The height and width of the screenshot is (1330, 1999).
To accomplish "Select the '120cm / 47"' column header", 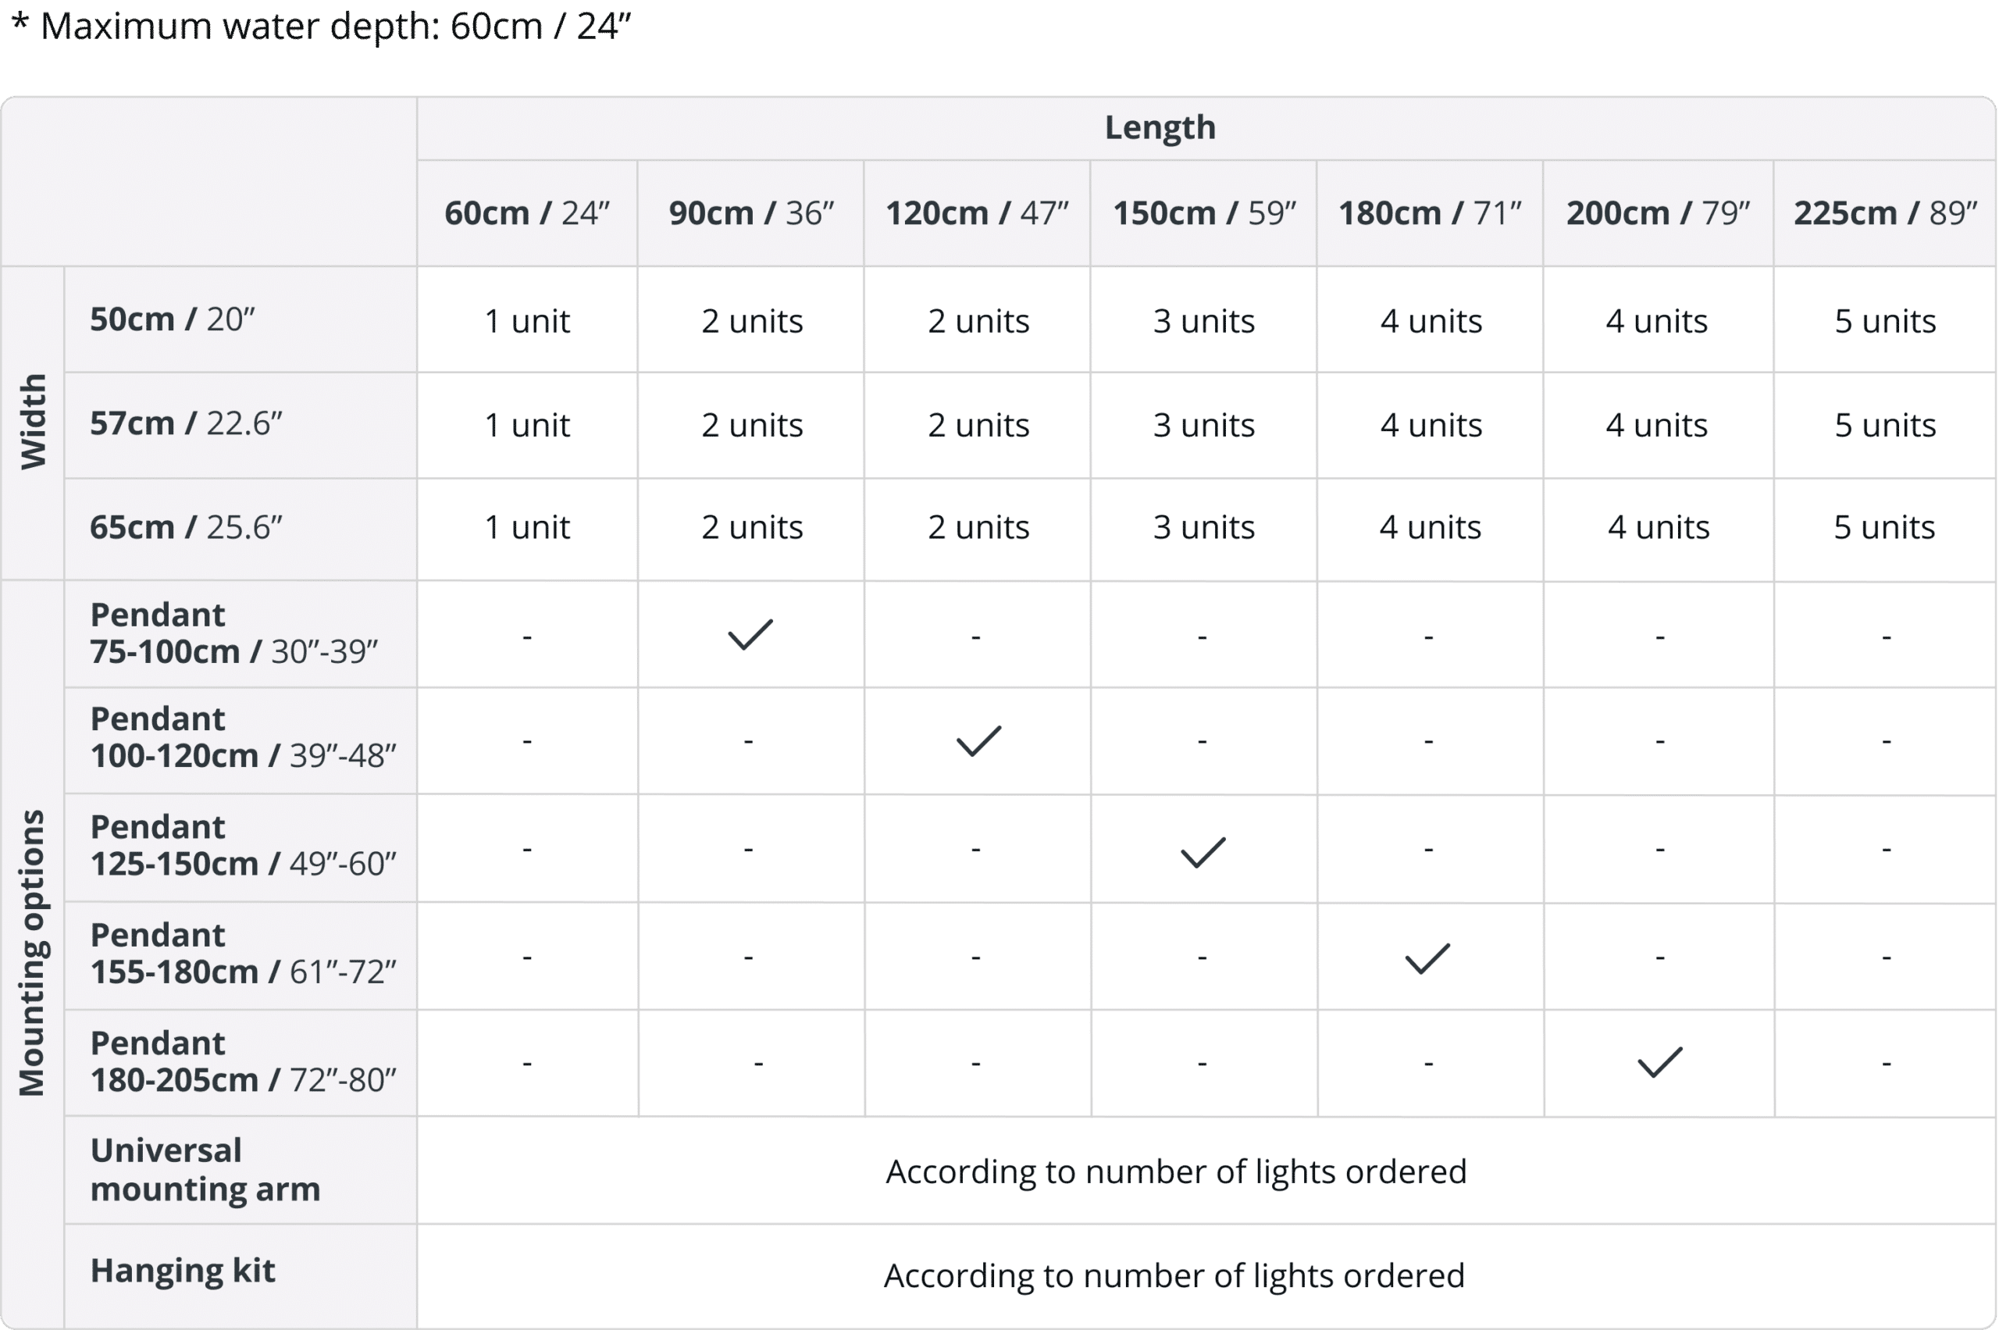I will [977, 213].
